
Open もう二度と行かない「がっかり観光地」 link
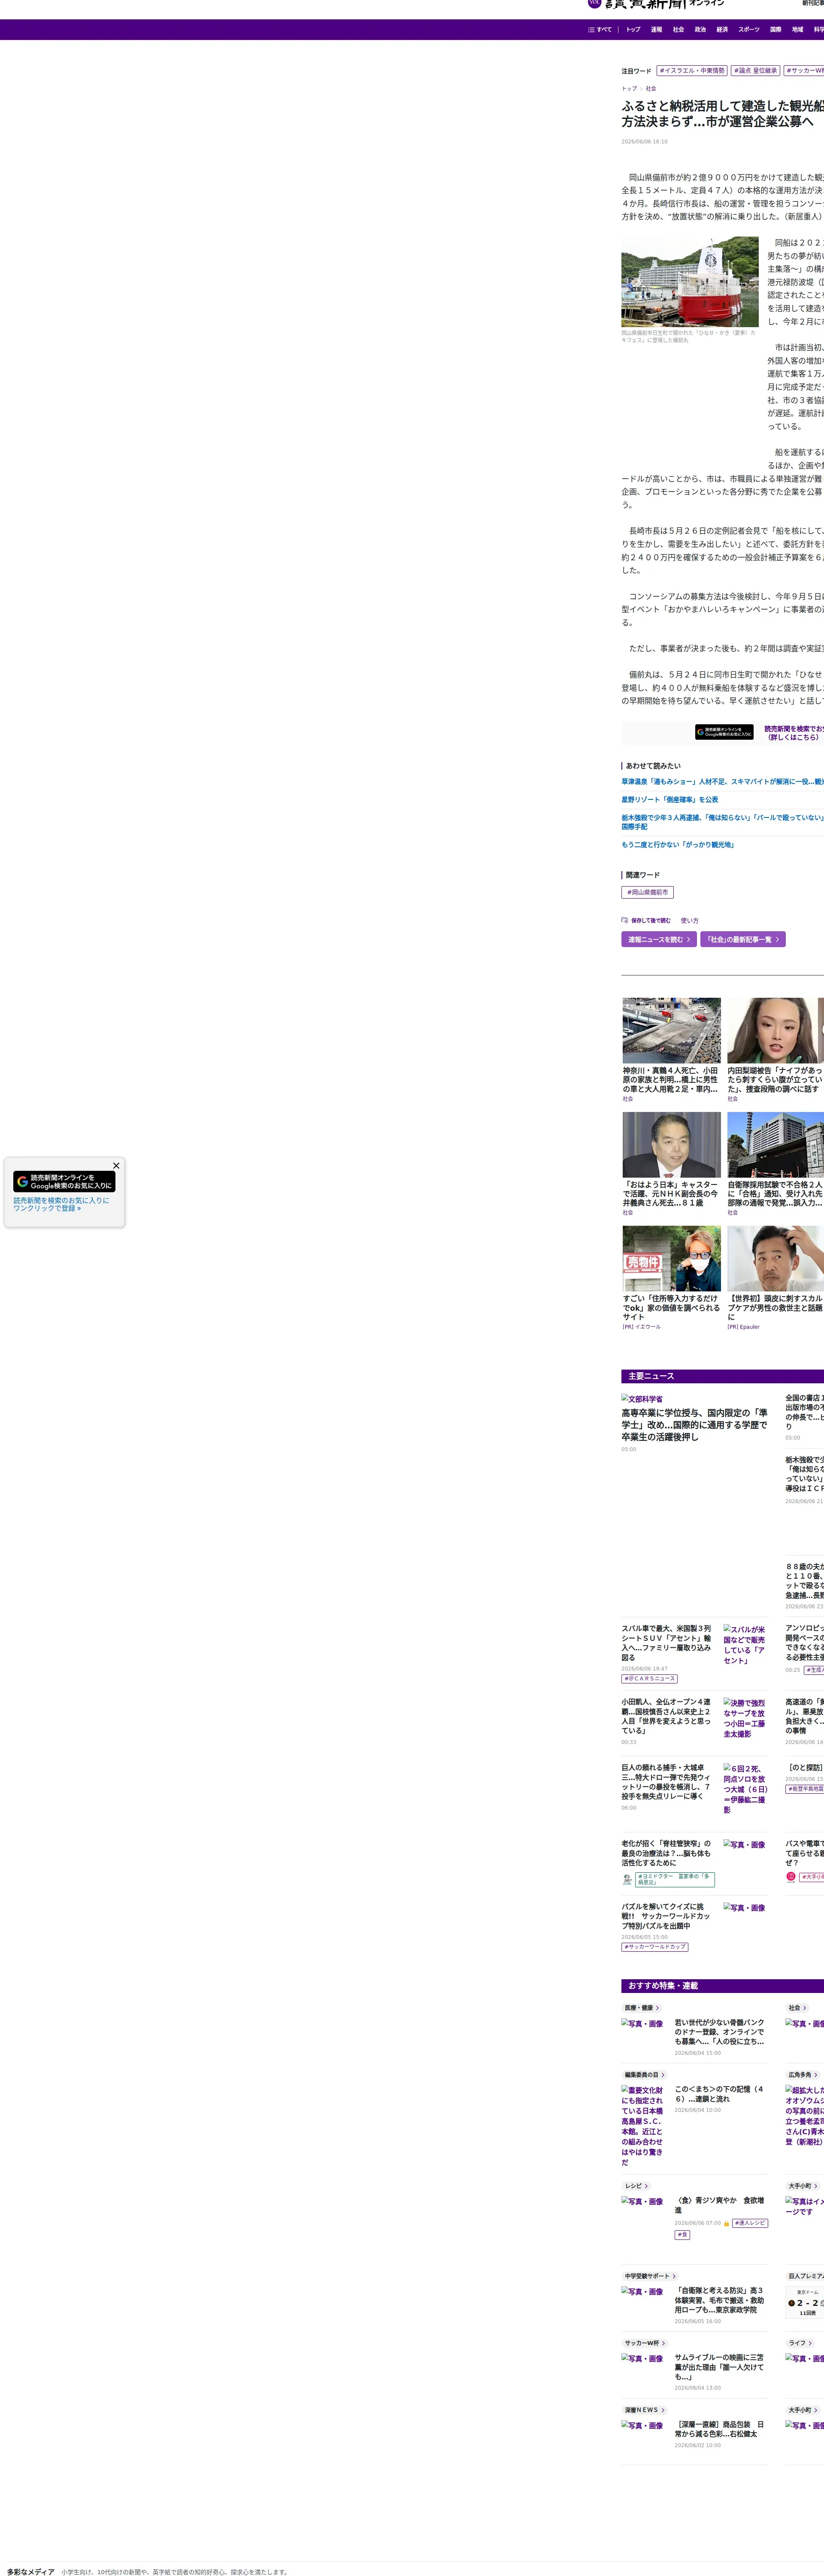click(x=678, y=845)
